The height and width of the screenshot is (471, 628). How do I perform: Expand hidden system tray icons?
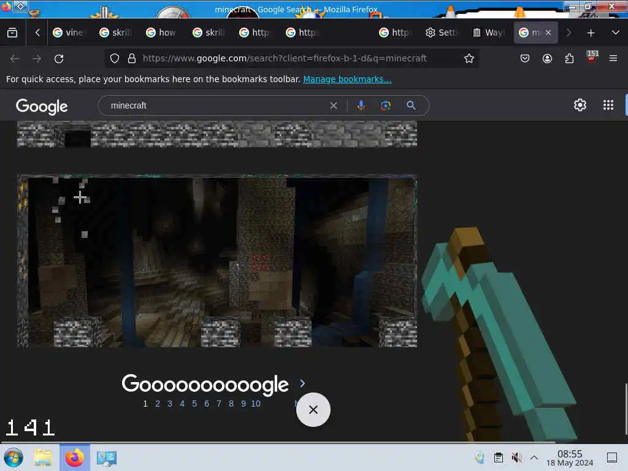pos(534,458)
